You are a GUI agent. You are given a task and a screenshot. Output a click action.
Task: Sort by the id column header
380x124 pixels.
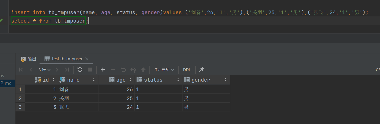point(45,80)
